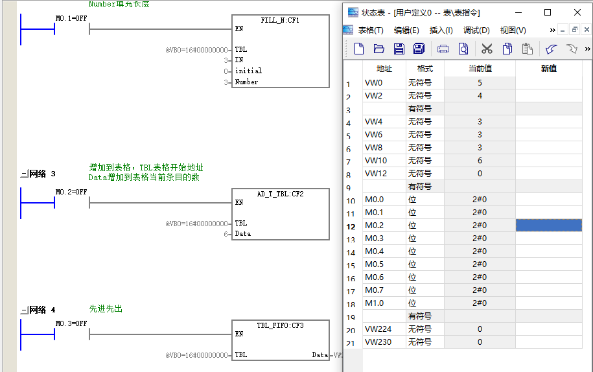
Task: Open the 编辑(E) menu
Action: (x=406, y=30)
